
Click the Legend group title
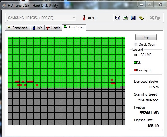138,50
